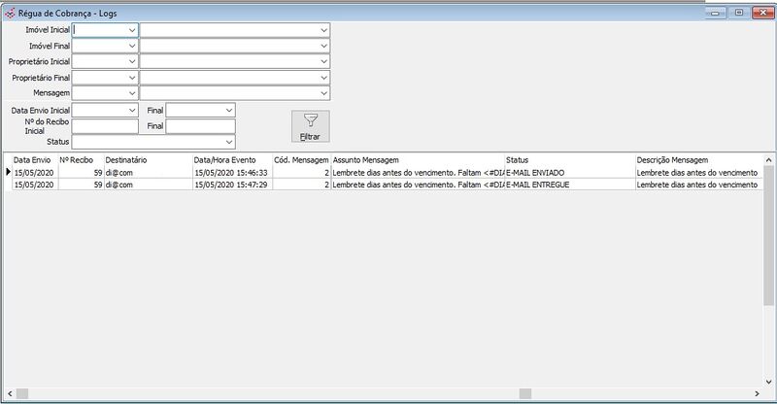Click the horizontal scrollbar right arrow
The height and width of the screenshot is (404, 777).
[757, 393]
